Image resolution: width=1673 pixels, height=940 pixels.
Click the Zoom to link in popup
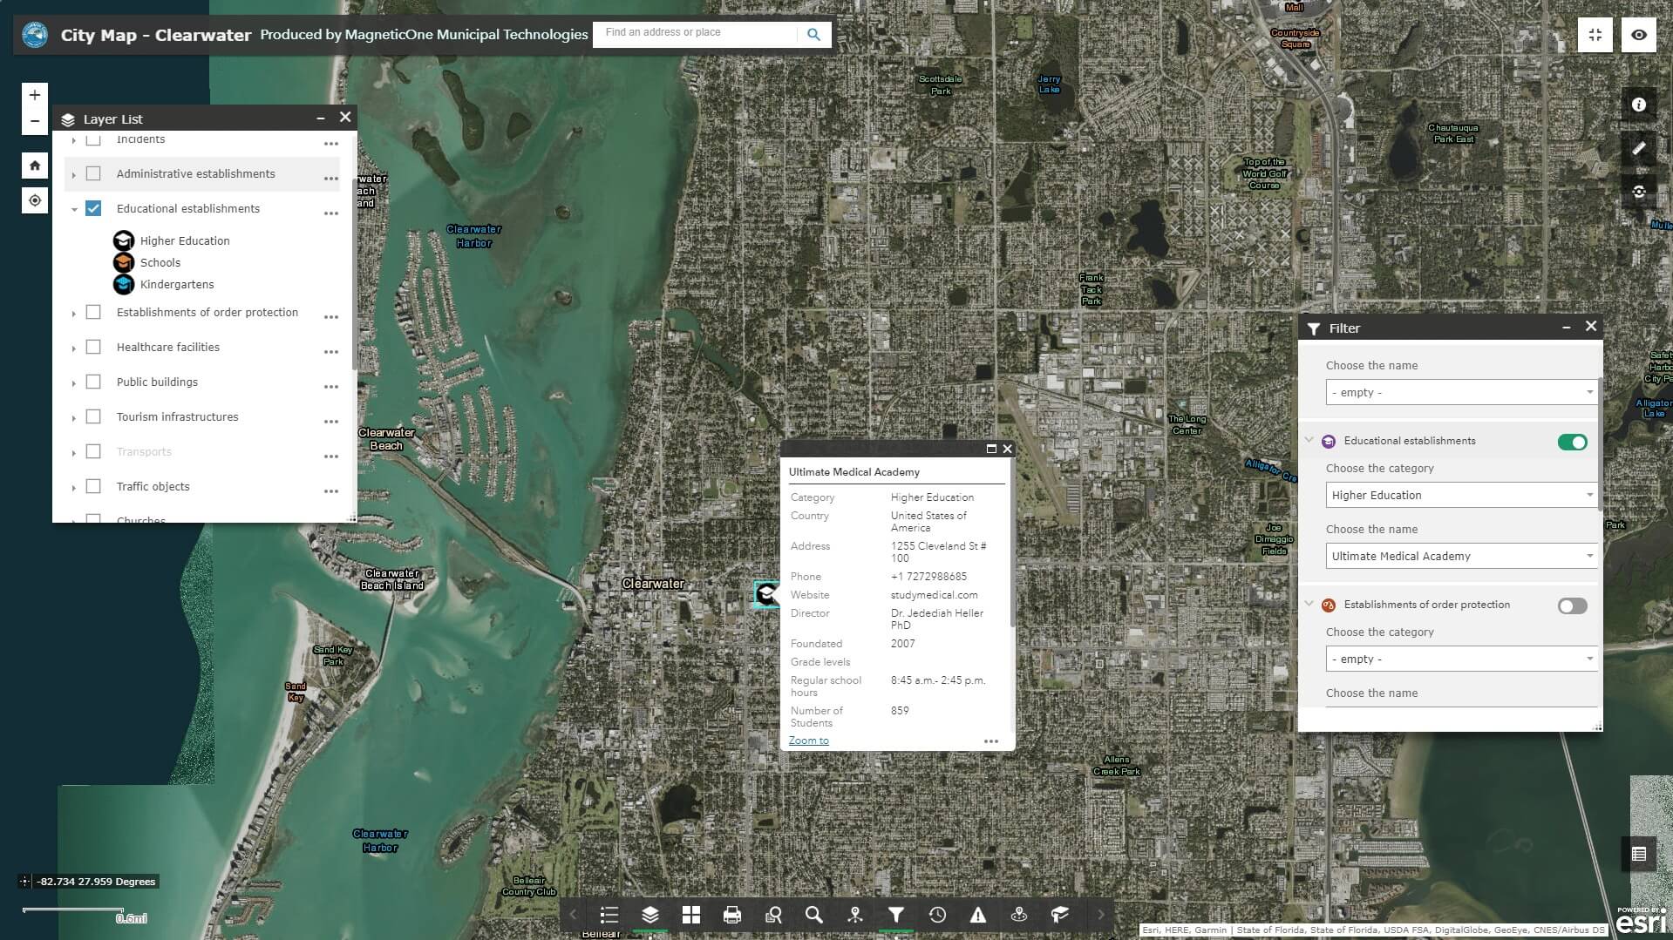click(x=807, y=740)
